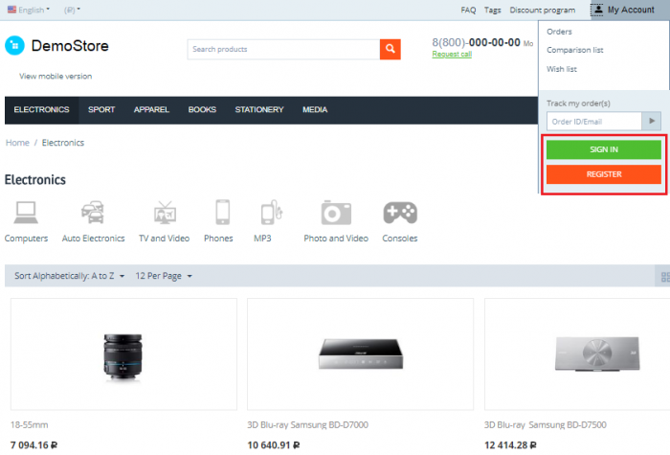Click the TV and Video category label
This screenshot has height=455, width=670.
coord(164,239)
